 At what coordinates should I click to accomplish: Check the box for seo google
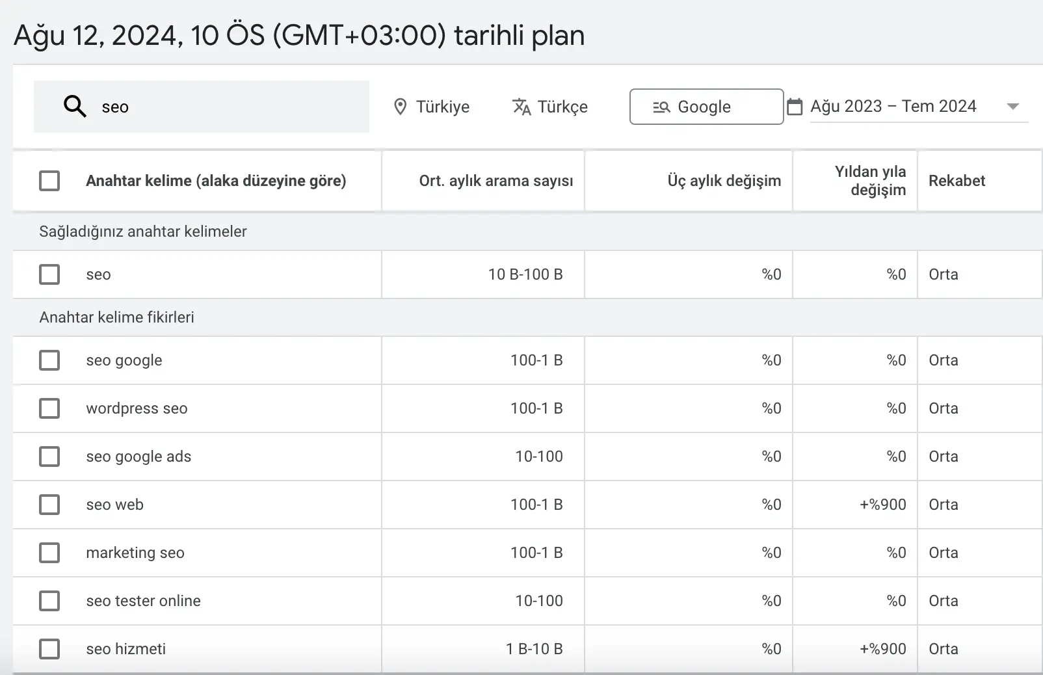click(x=49, y=360)
